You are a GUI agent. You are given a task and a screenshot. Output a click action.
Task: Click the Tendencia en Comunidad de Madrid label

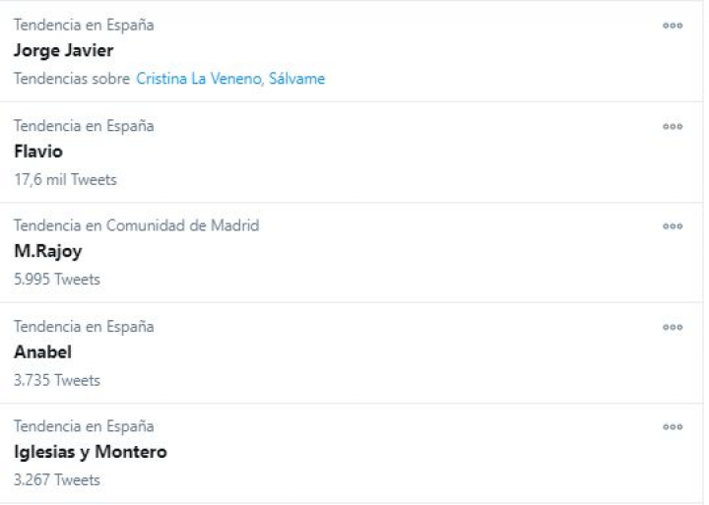[x=136, y=225]
